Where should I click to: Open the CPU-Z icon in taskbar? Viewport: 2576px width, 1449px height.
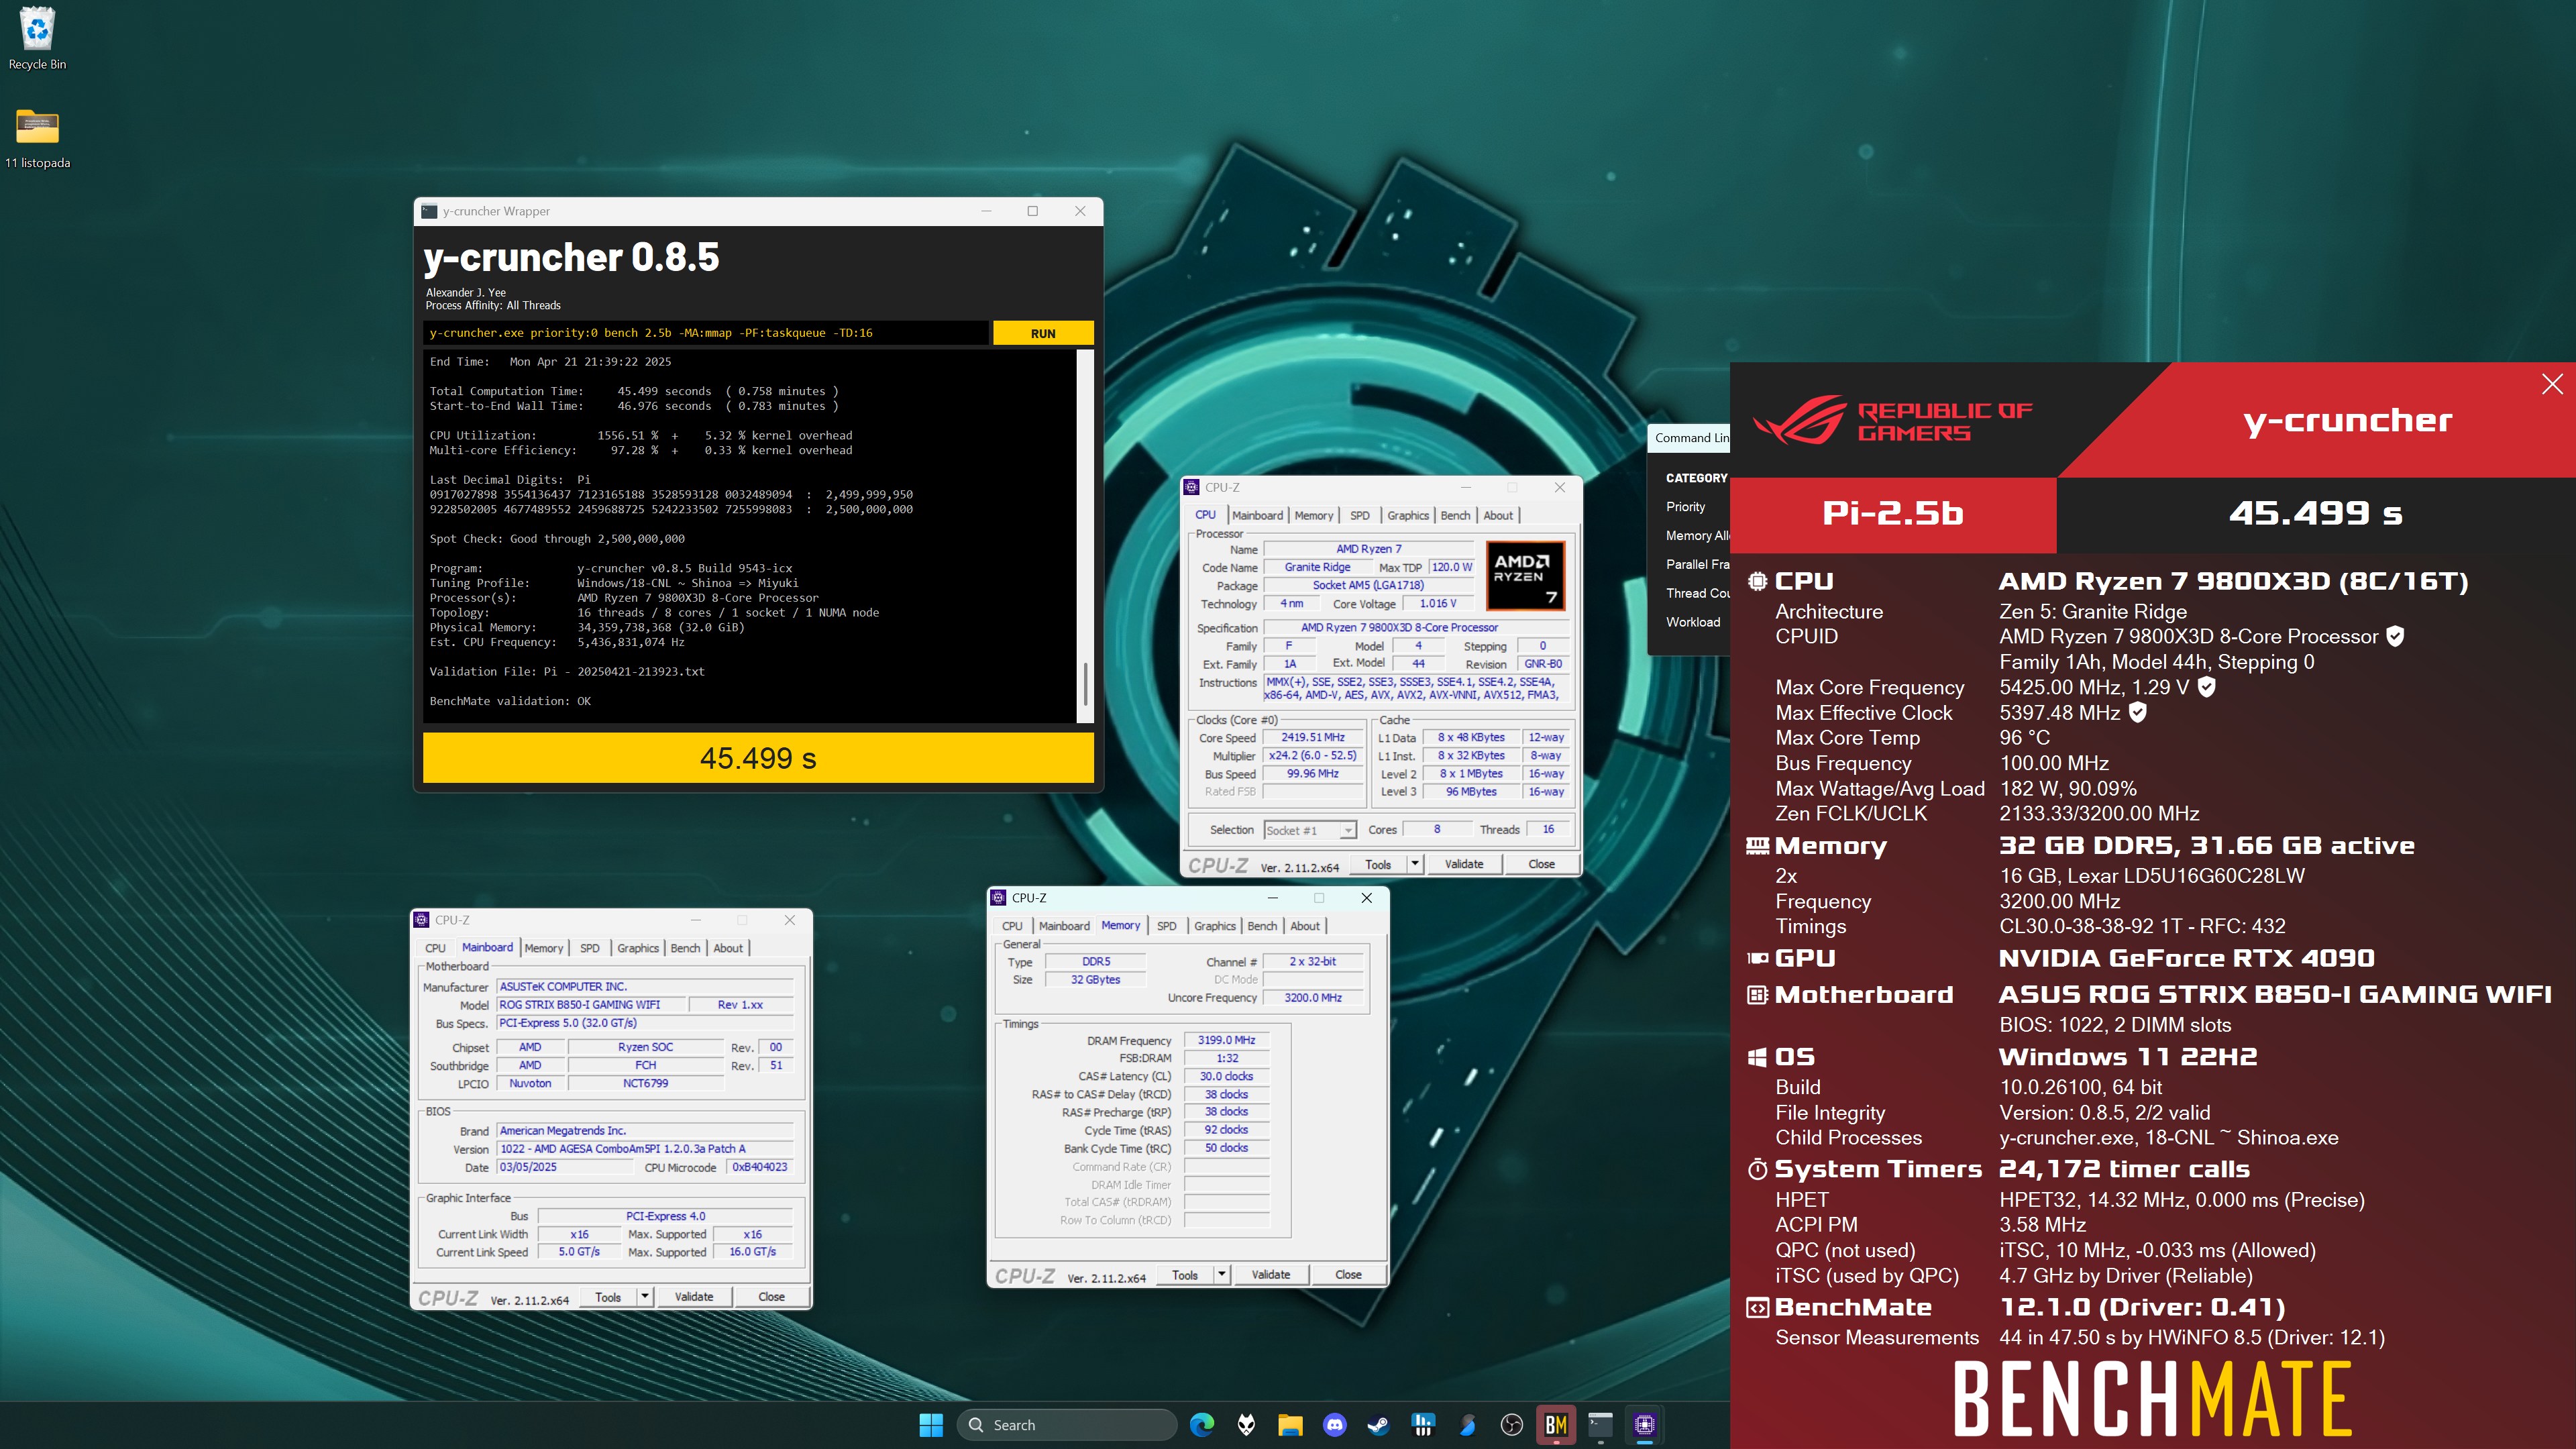(1644, 1425)
